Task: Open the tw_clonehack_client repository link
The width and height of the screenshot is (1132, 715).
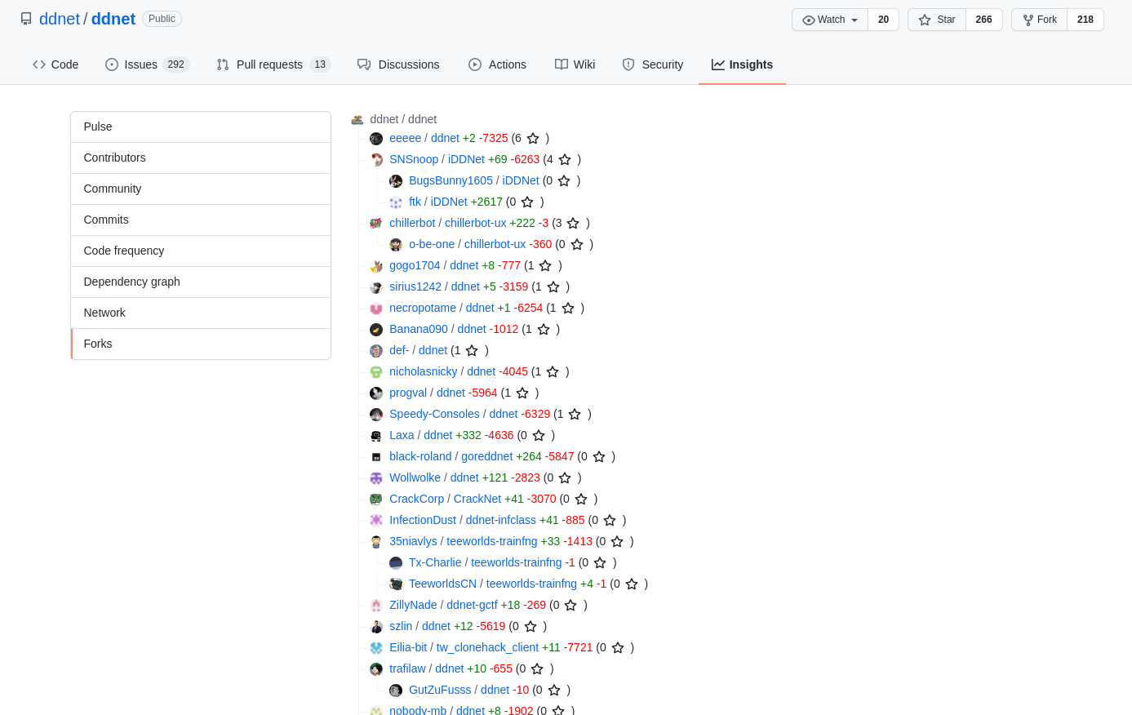Action: [487, 647]
